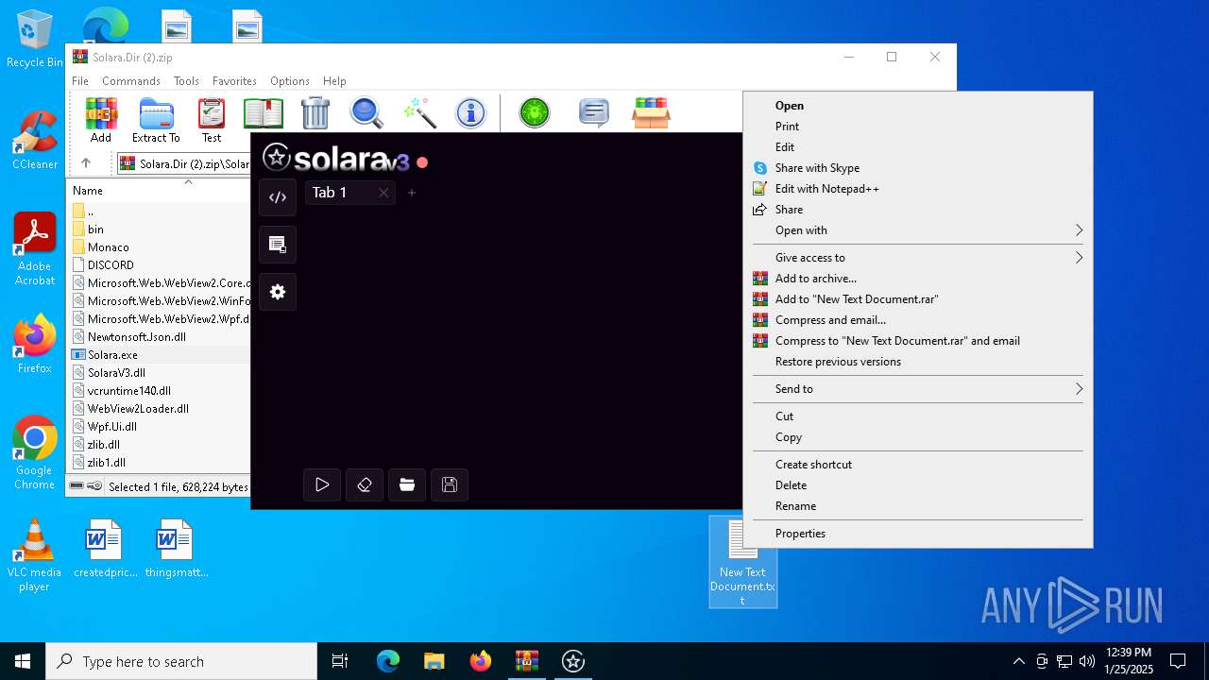The image size is (1209, 680).
Task: Click Extract To toolbar icon
Action: pos(156,120)
